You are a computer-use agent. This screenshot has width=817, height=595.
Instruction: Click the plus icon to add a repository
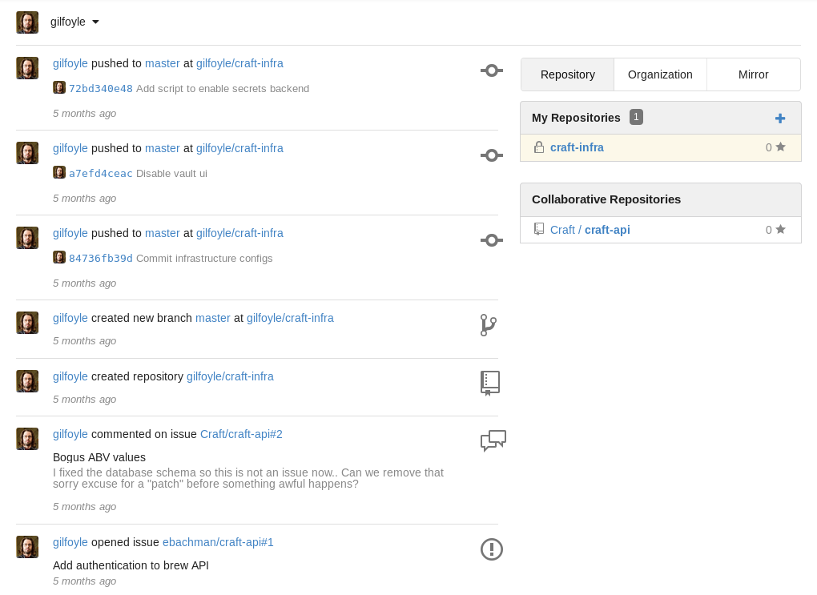pos(780,119)
